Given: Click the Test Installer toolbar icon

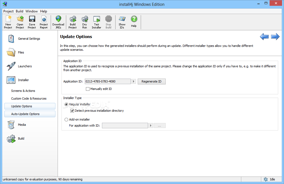Looking at the screenshot, I should [96, 22].
